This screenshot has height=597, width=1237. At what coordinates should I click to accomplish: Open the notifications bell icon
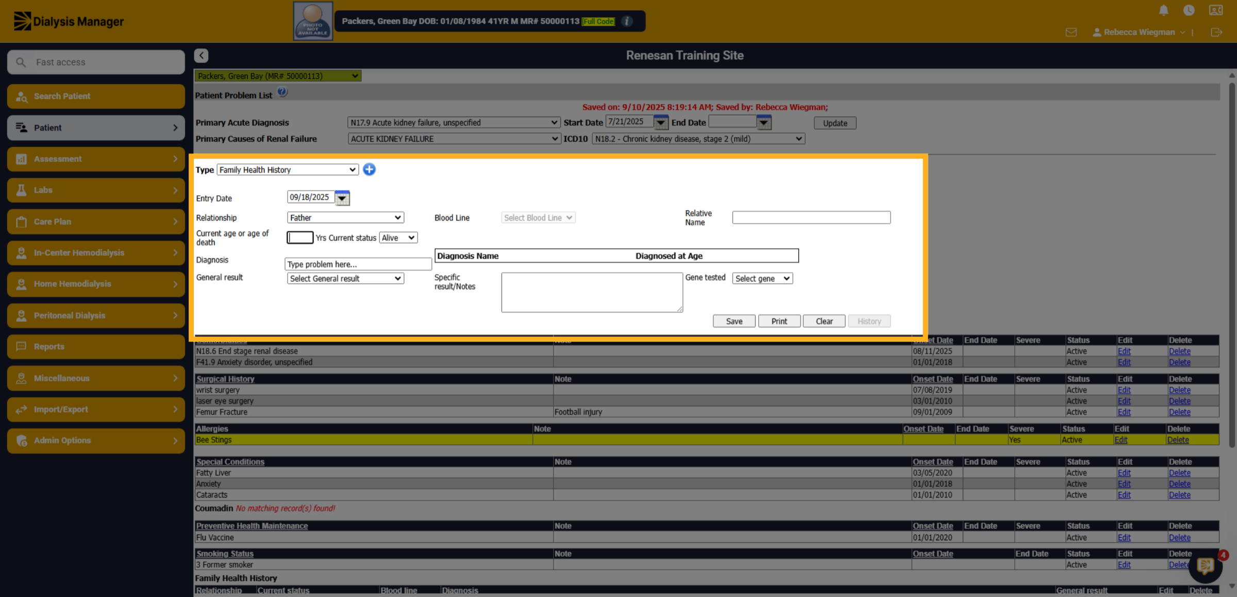(x=1164, y=10)
